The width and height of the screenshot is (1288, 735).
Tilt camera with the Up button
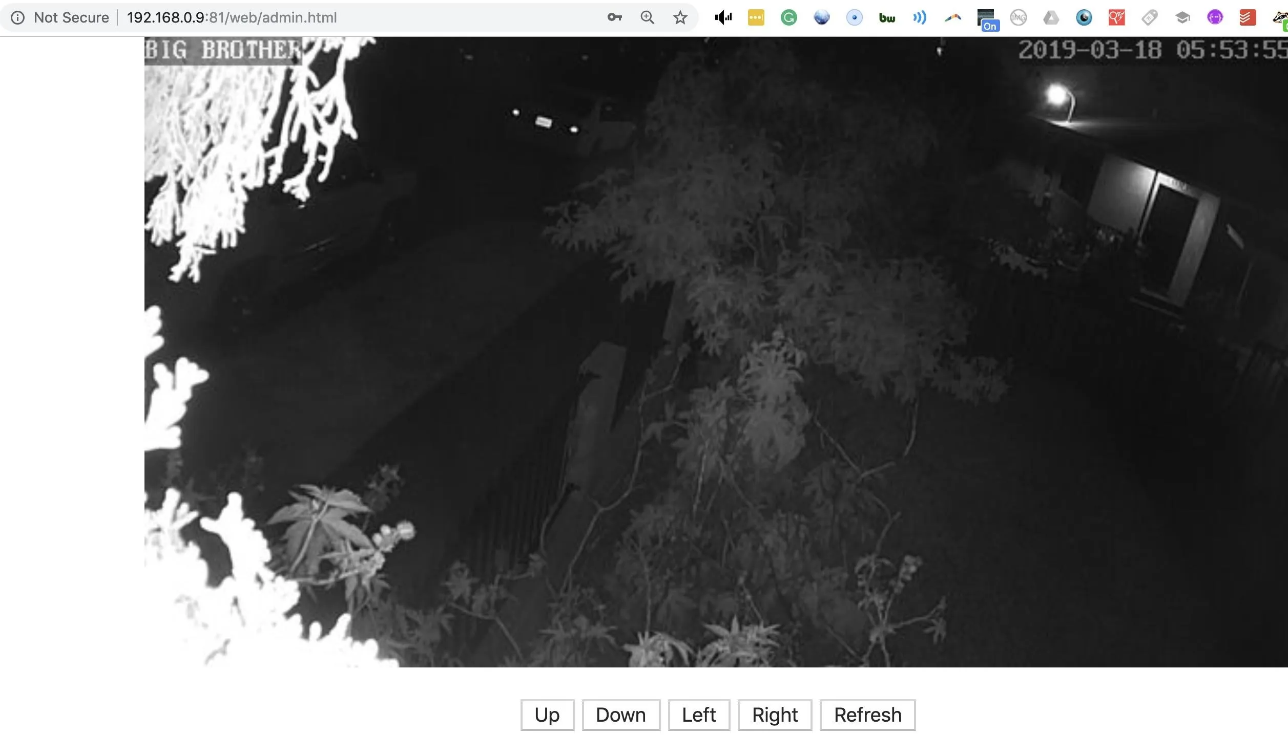(x=547, y=715)
